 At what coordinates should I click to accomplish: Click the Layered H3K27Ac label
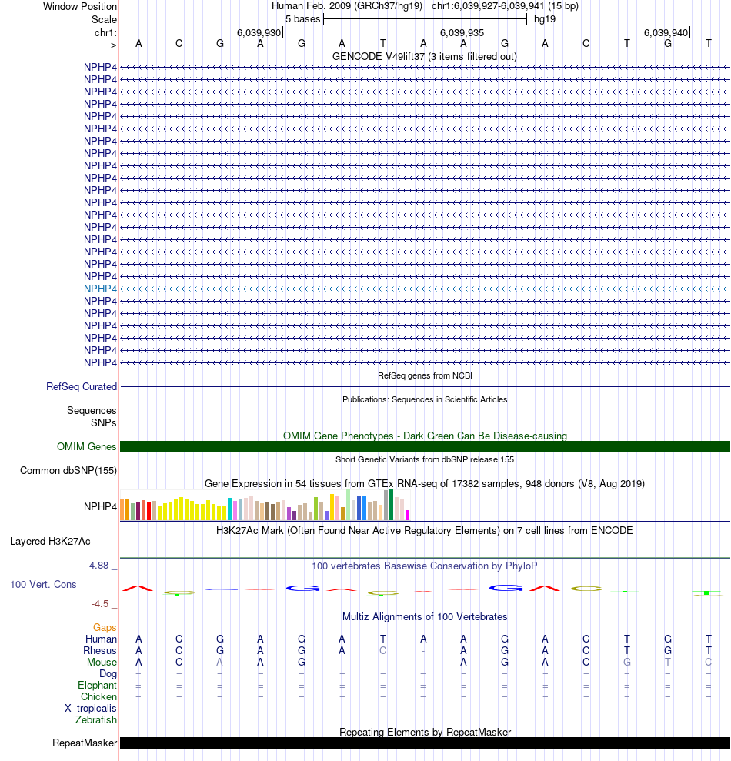(50, 541)
